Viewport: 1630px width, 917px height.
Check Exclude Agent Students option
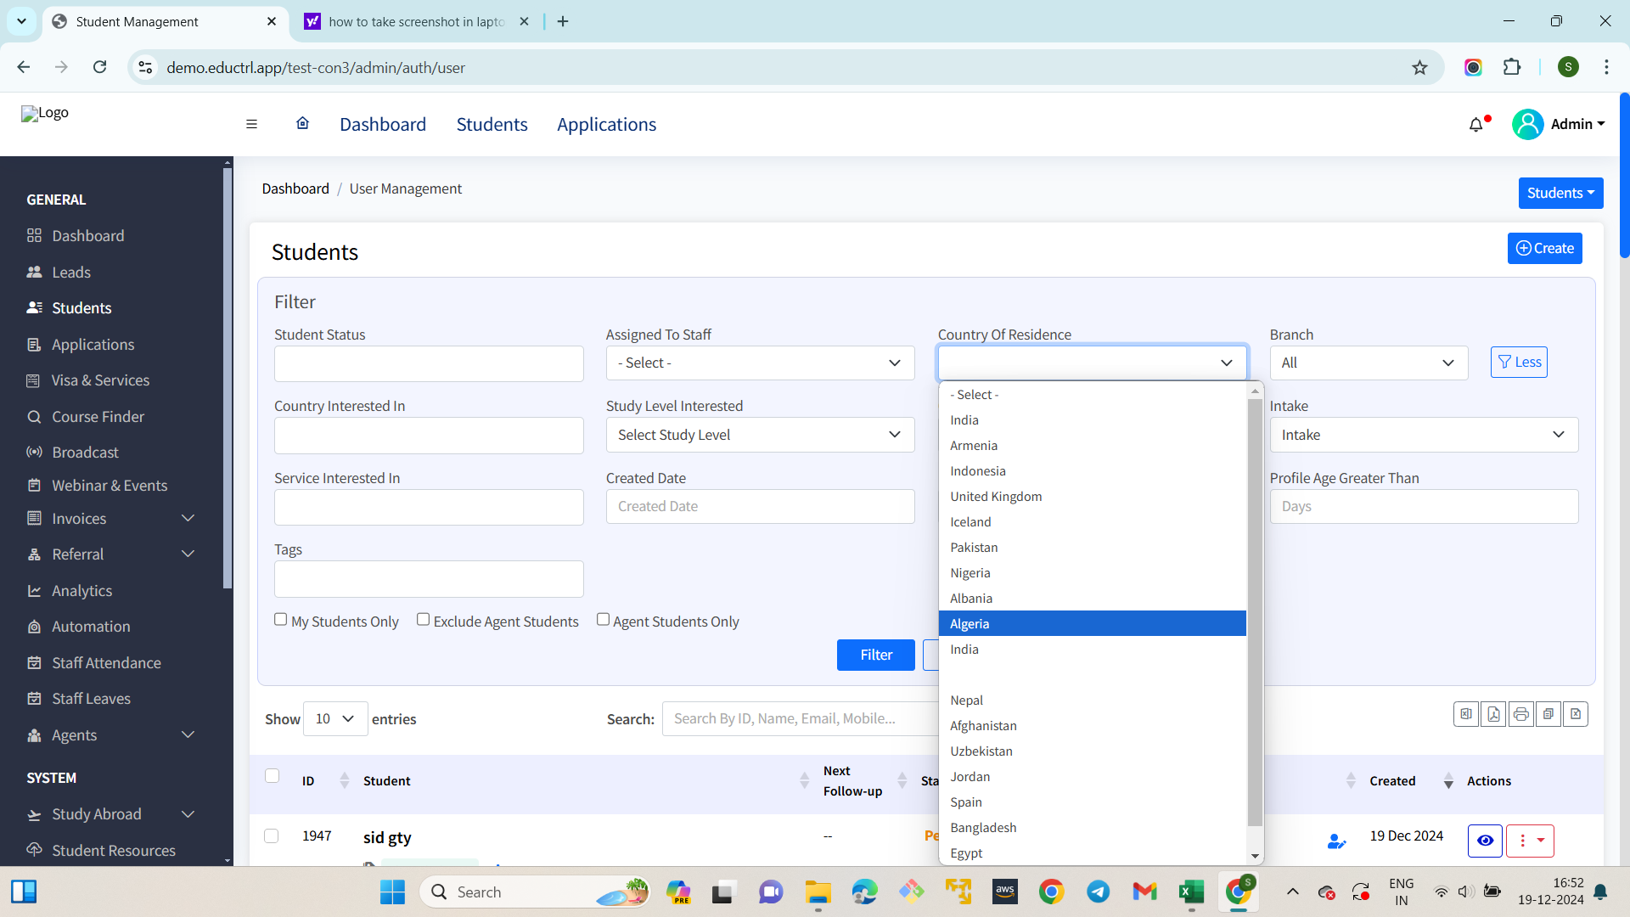coord(423,620)
